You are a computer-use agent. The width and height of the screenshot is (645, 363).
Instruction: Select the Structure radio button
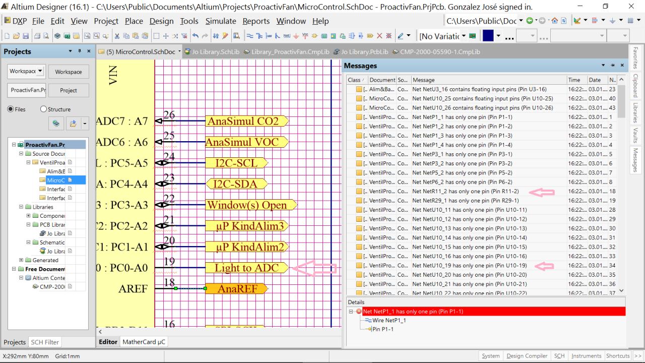pos(43,109)
